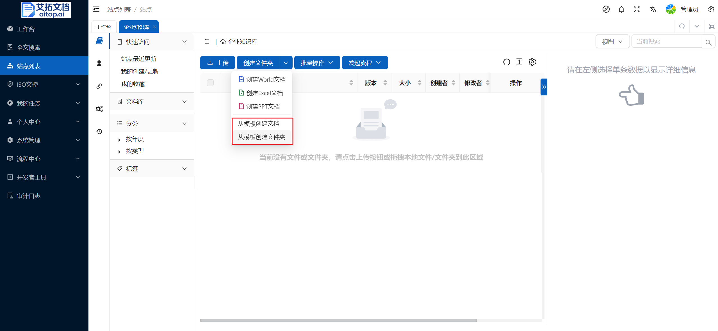
Task: Click the 上传 upload button
Action: coord(217,63)
